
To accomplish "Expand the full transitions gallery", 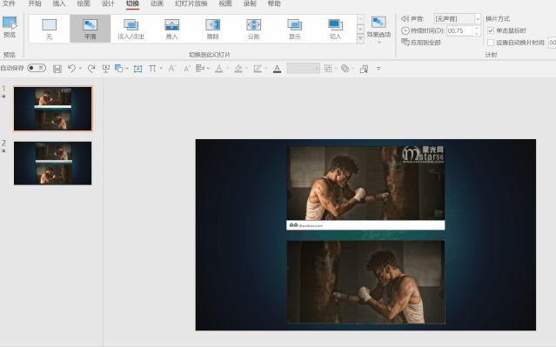I will [x=360, y=38].
